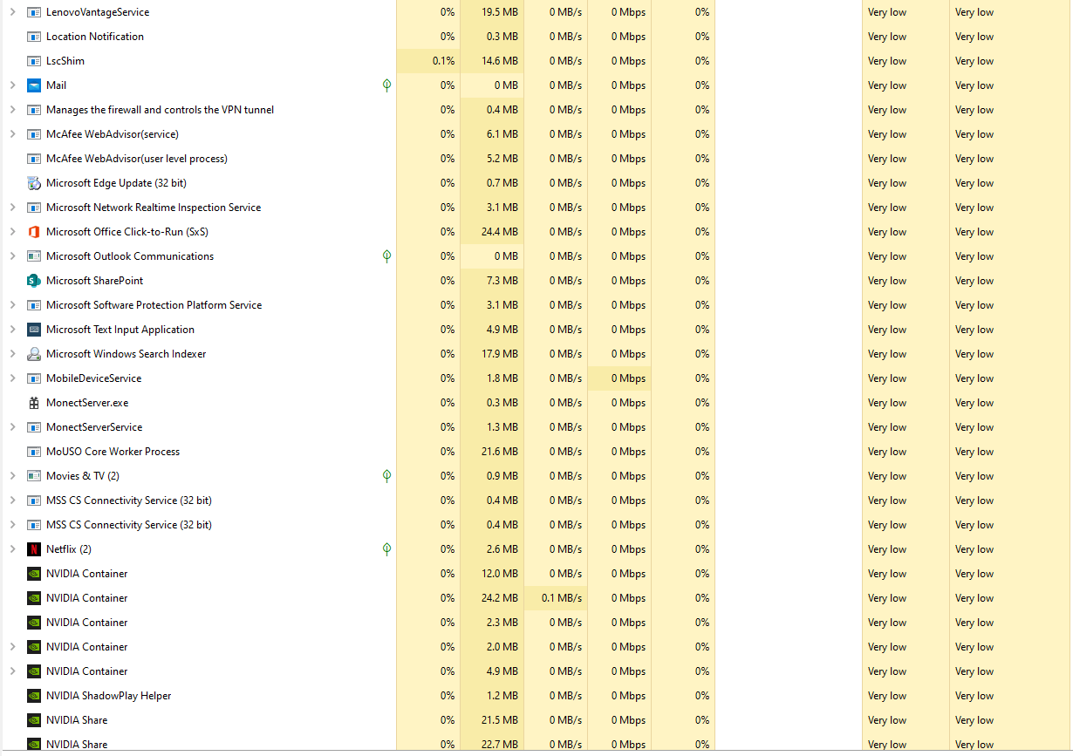The height and width of the screenshot is (756, 1073).
Task: Click the MobileDeviceService process icon
Action: click(34, 378)
